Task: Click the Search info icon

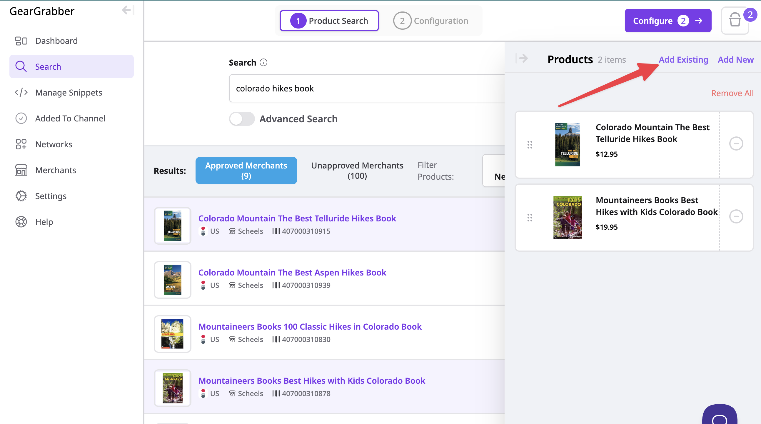Action: point(263,62)
